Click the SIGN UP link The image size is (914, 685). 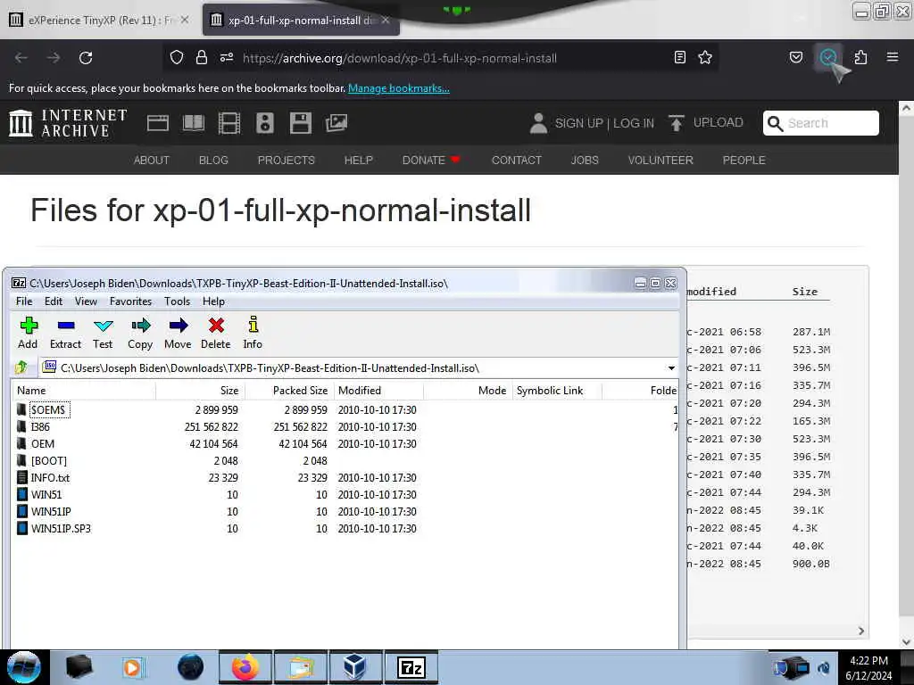[578, 123]
